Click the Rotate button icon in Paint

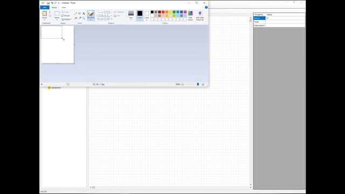pyautogui.click(x=63, y=19)
